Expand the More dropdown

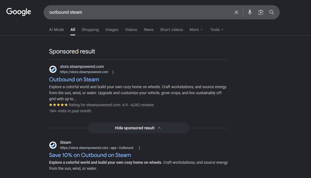coord(196,30)
